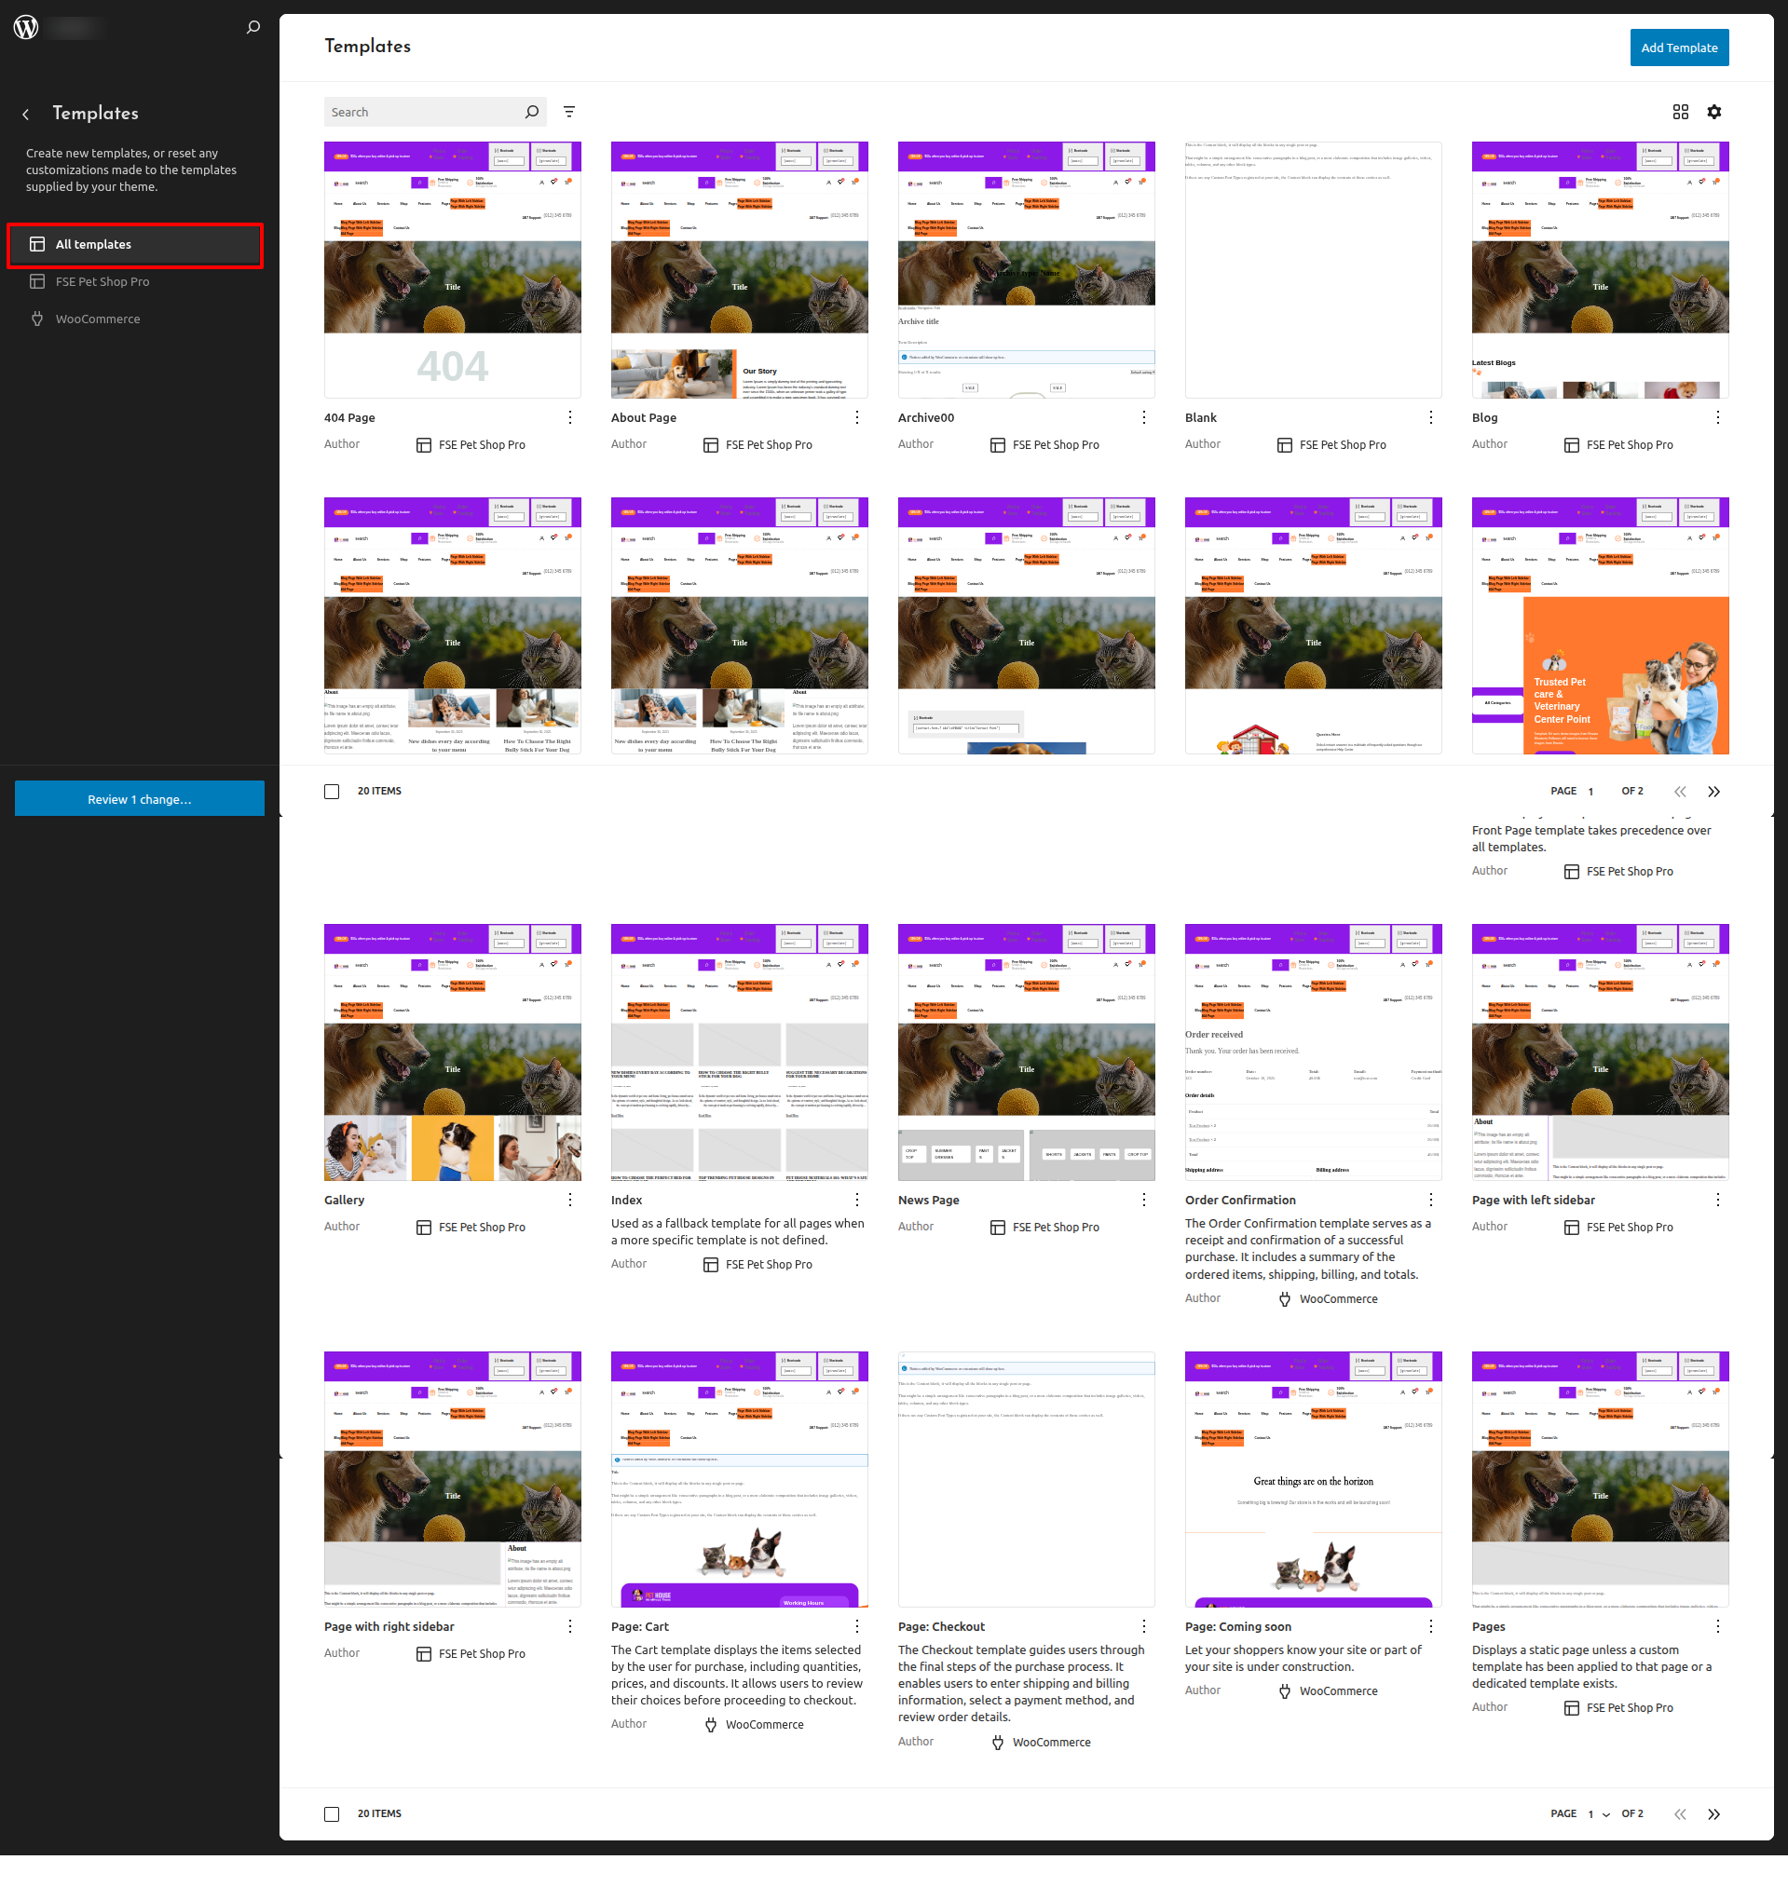Image resolution: width=1788 pixels, height=1887 pixels.
Task: Open actions menu for Page: Cart template
Action: [857, 1626]
